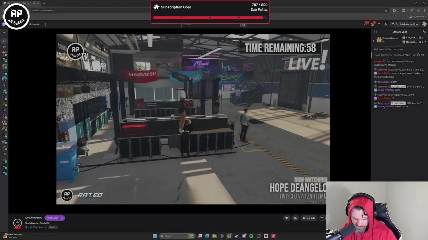Show previous gift leaderboard entry
Screen dimensions: 428x240
(x=374, y=41)
